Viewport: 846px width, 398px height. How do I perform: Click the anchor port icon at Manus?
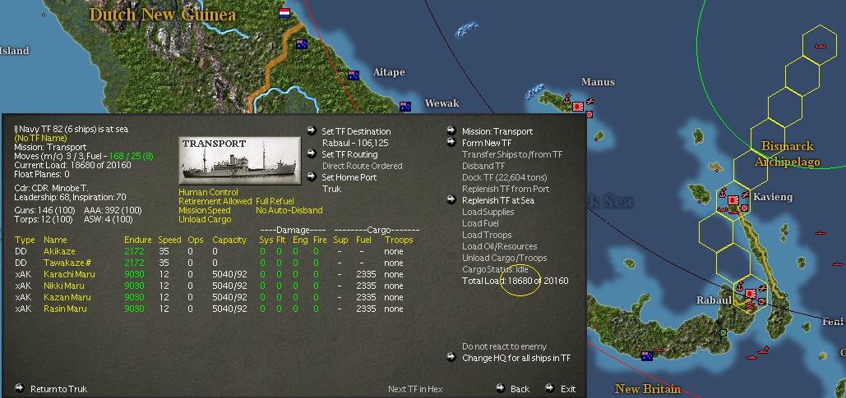click(567, 99)
